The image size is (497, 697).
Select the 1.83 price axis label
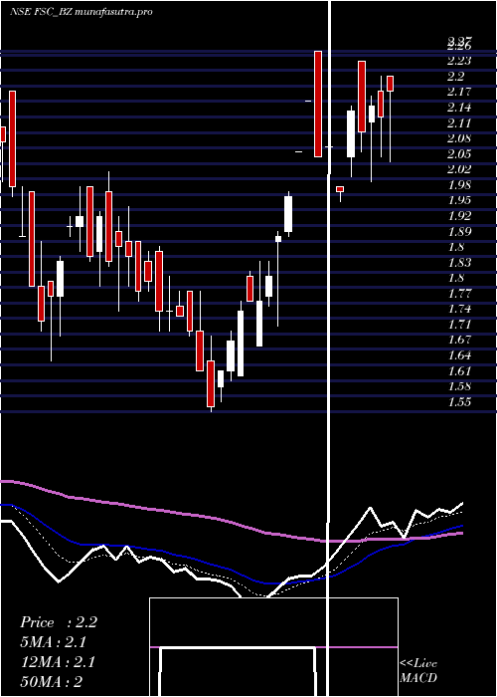pos(459,263)
